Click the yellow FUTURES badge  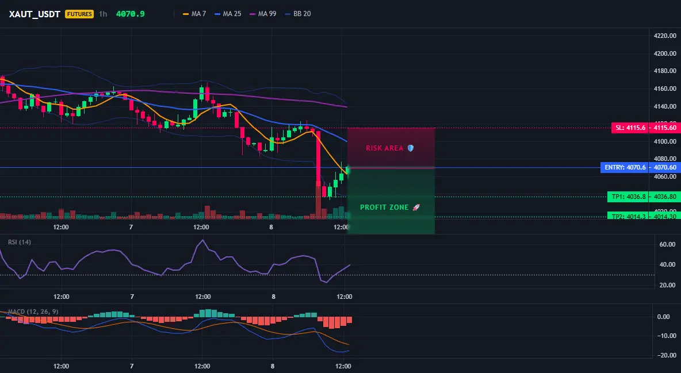[79, 14]
